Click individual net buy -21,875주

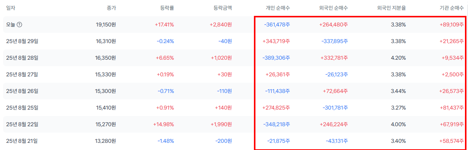click(x=279, y=141)
